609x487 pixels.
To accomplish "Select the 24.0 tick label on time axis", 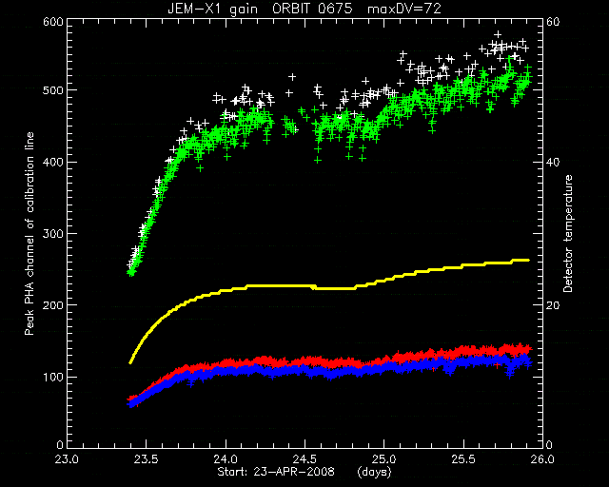I will tap(226, 459).
